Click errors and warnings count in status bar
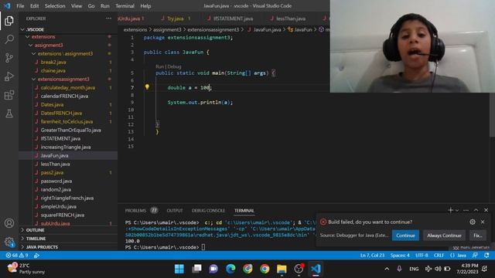Image resolution: width=495 pixels, height=278 pixels. click(x=17, y=256)
